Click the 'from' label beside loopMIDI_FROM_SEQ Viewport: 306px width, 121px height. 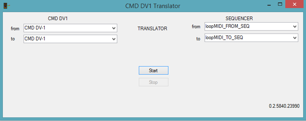[196, 27]
